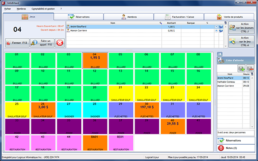Switch to the Facturation / Caisse tab

179,17
